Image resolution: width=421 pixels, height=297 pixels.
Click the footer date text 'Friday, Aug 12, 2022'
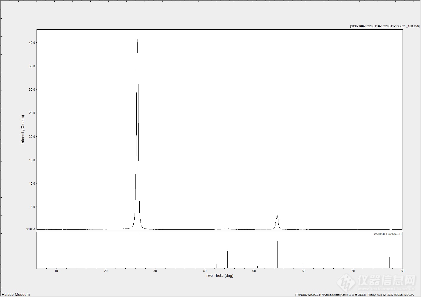pyautogui.click(x=381, y=295)
